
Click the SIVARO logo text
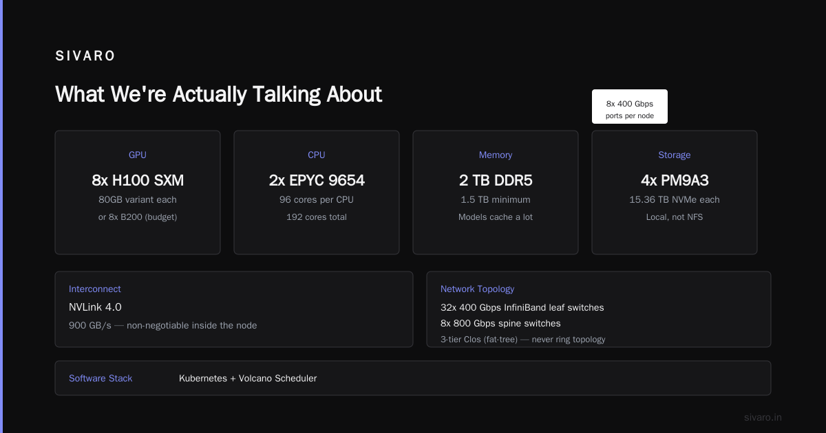(85, 56)
